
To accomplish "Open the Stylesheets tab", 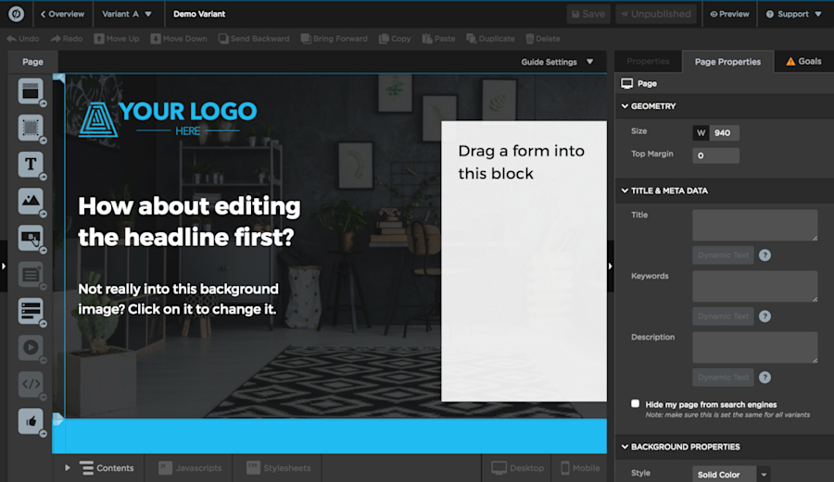I will point(279,468).
